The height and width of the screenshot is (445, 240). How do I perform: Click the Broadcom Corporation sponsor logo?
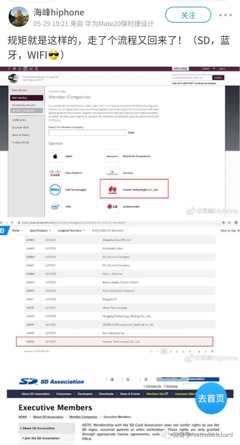coord(113,156)
